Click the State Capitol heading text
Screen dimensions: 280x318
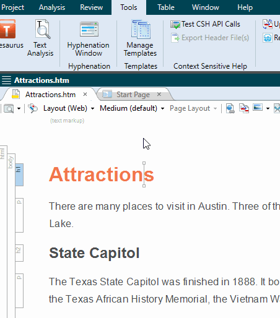point(94,253)
